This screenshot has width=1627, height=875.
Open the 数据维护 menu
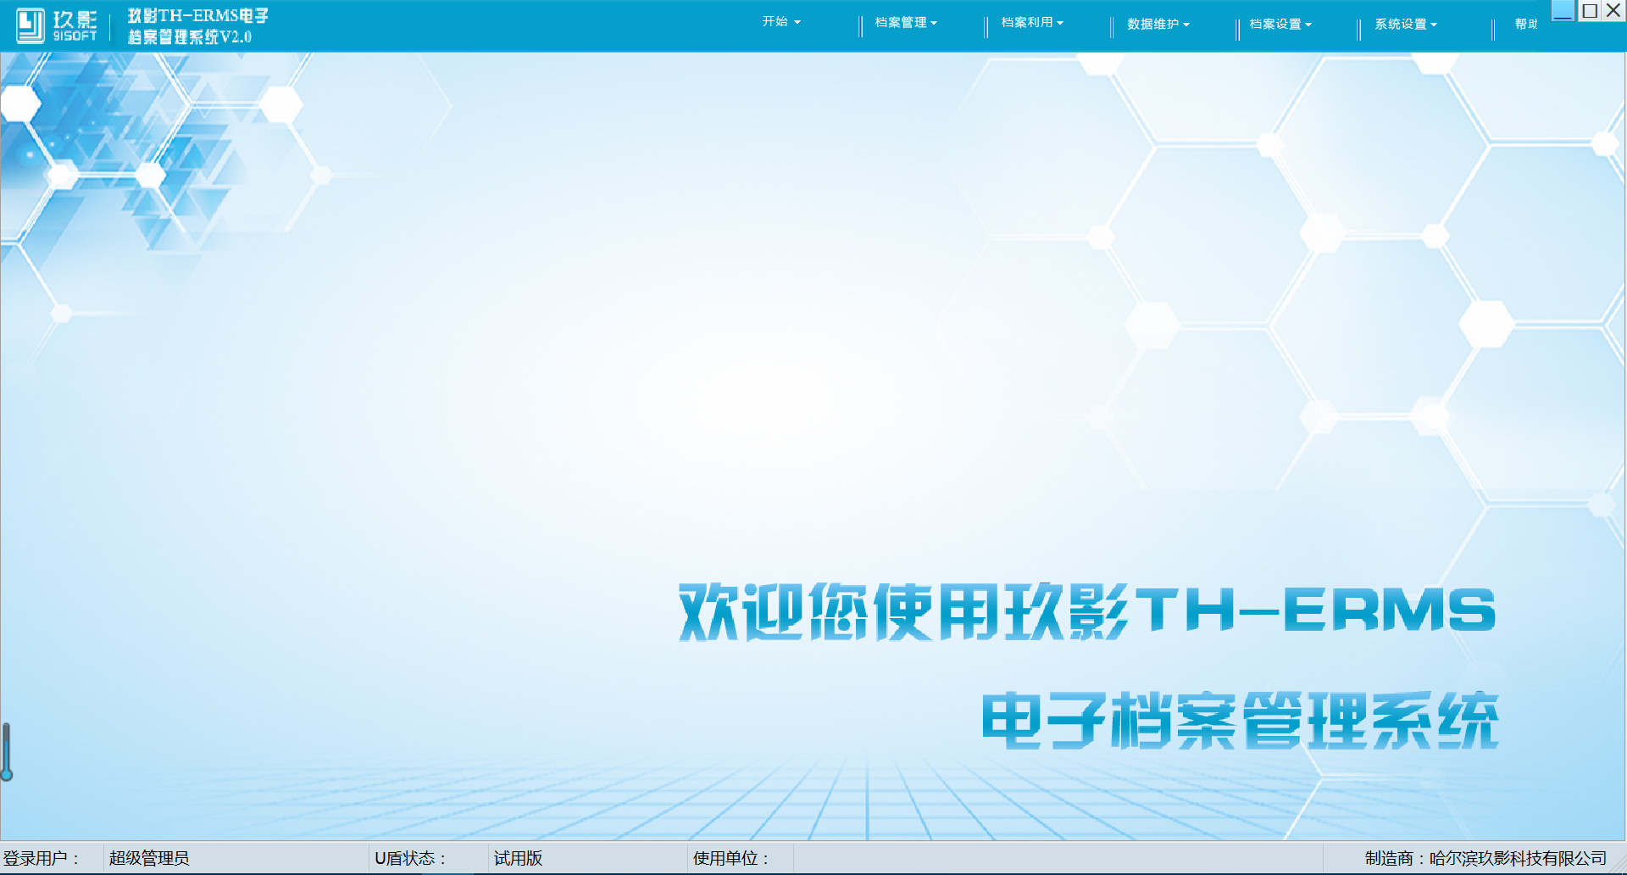coord(1158,25)
